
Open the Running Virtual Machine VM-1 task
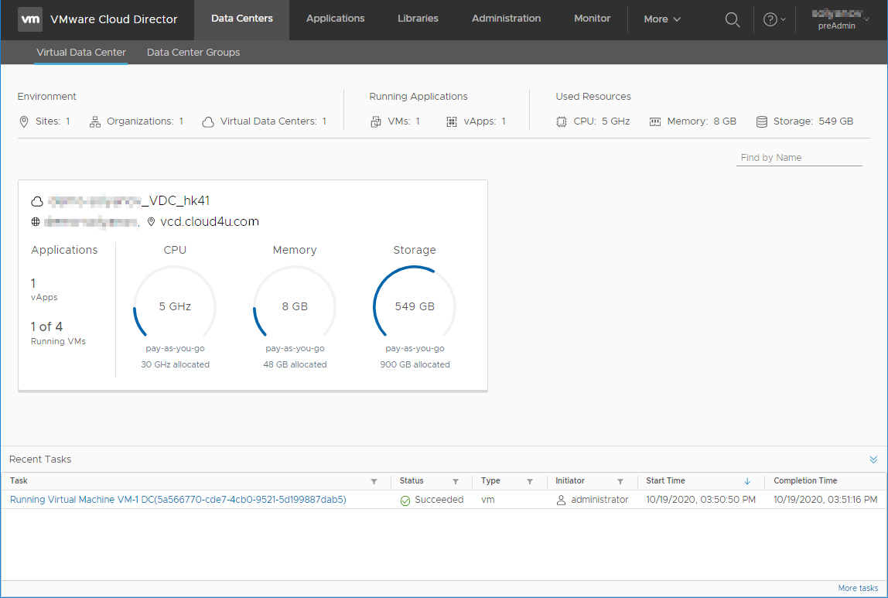tap(178, 500)
